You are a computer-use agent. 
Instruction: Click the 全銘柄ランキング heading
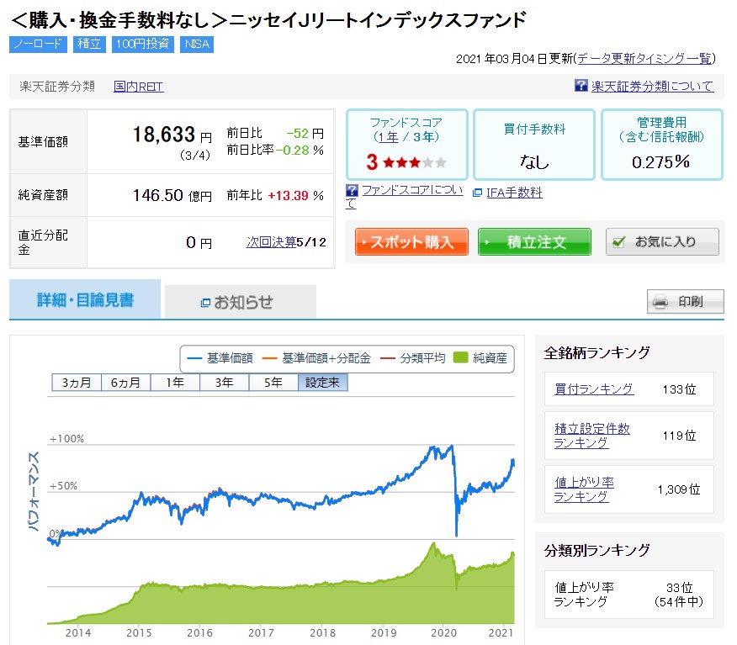point(597,352)
